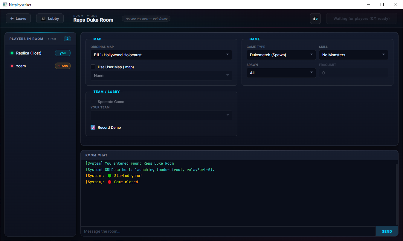Click the ROOM CHAT header
Screen dimensions: 403x241
(x=96, y=155)
